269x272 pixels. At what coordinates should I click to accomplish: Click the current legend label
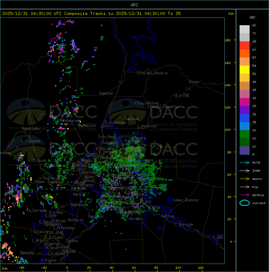point(259,203)
